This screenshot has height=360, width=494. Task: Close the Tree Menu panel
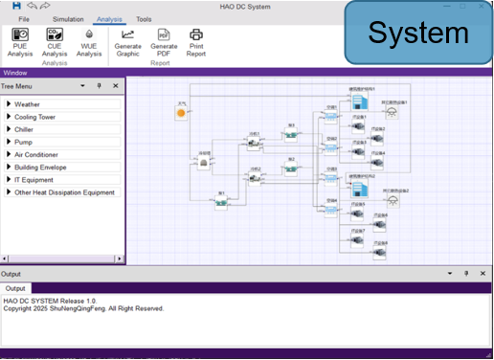(x=116, y=86)
